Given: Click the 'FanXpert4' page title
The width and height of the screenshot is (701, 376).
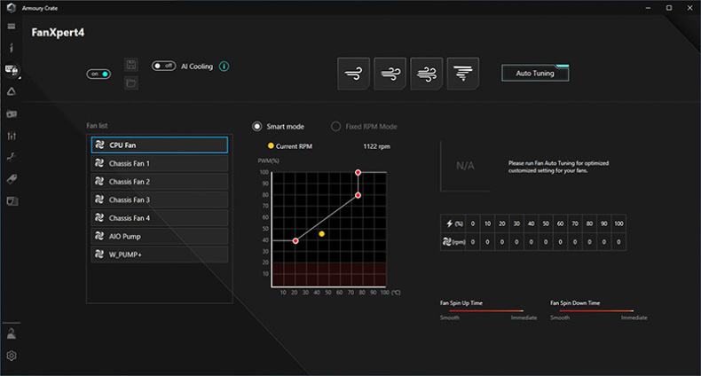Looking at the screenshot, I should coord(58,33).
